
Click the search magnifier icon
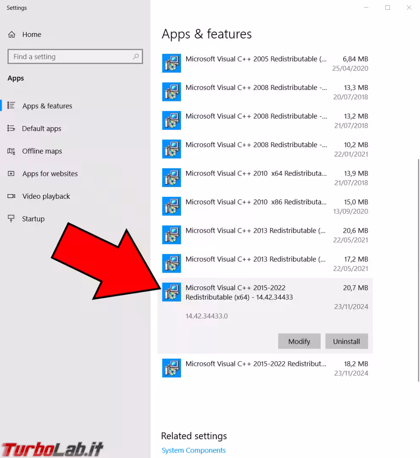(x=136, y=56)
